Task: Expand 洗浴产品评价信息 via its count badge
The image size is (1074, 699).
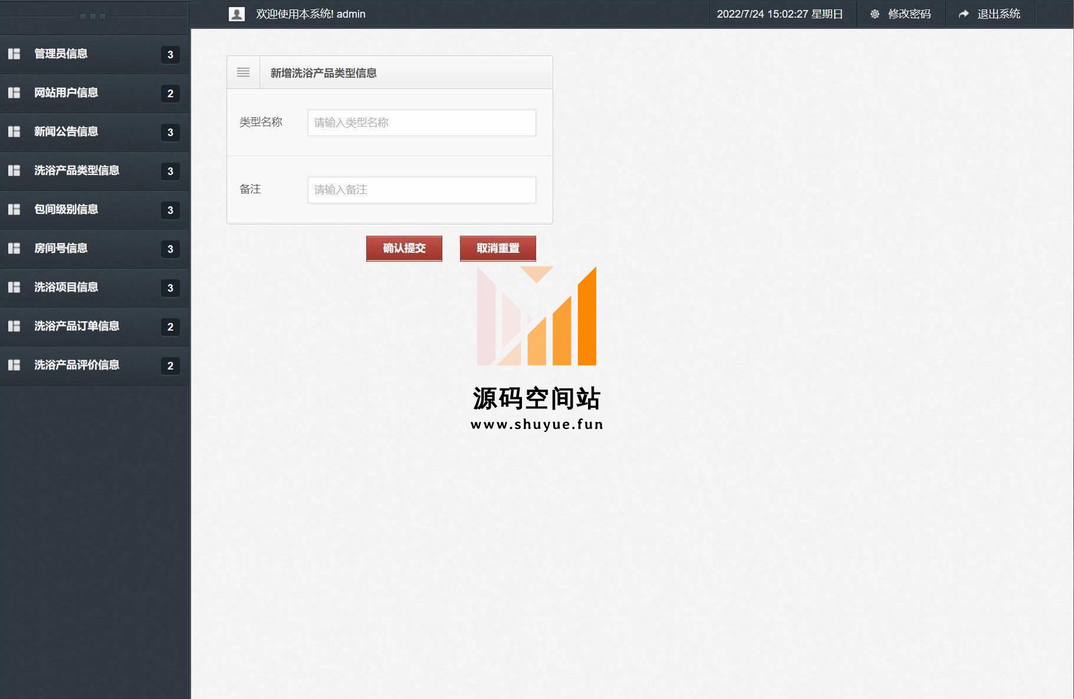Action: coord(170,366)
